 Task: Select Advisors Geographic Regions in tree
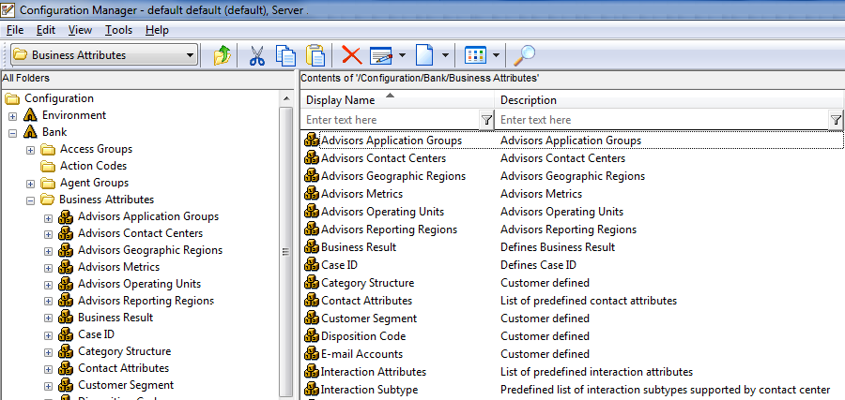point(150,250)
